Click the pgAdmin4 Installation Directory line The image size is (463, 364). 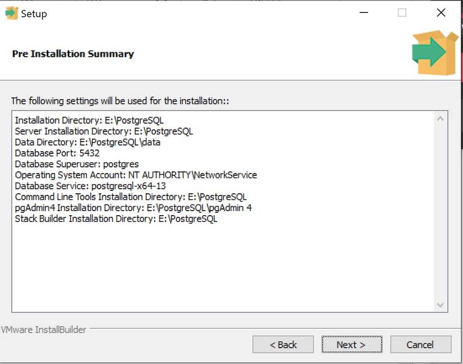(x=133, y=208)
